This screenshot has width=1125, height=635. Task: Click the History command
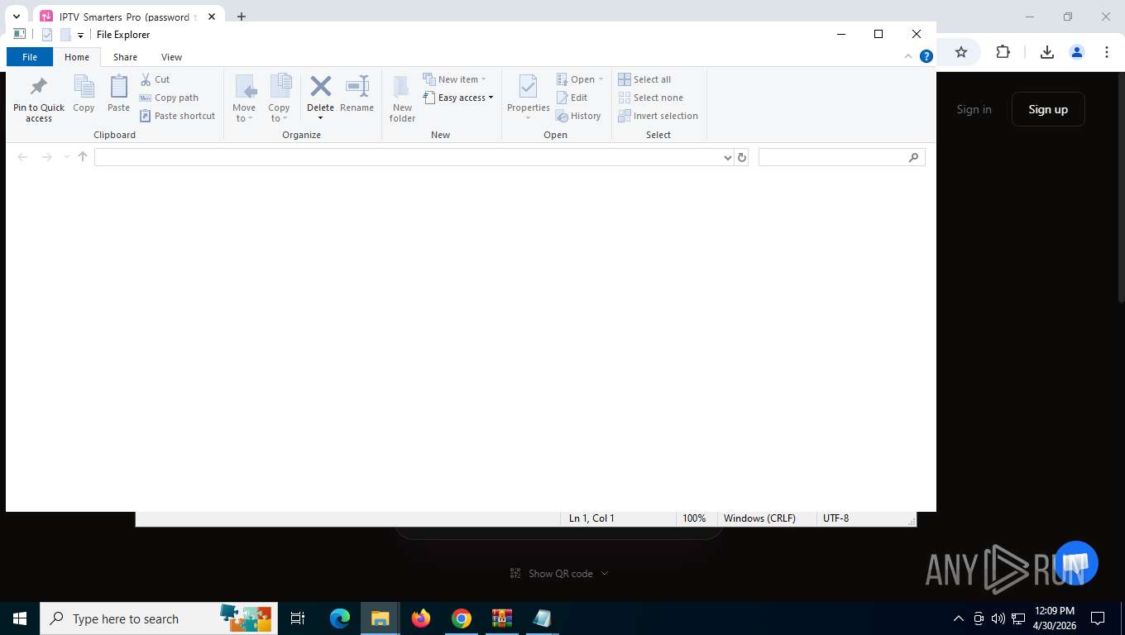click(578, 116)
